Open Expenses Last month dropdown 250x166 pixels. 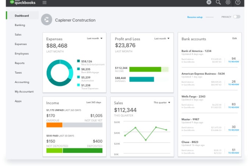point(95,38)
